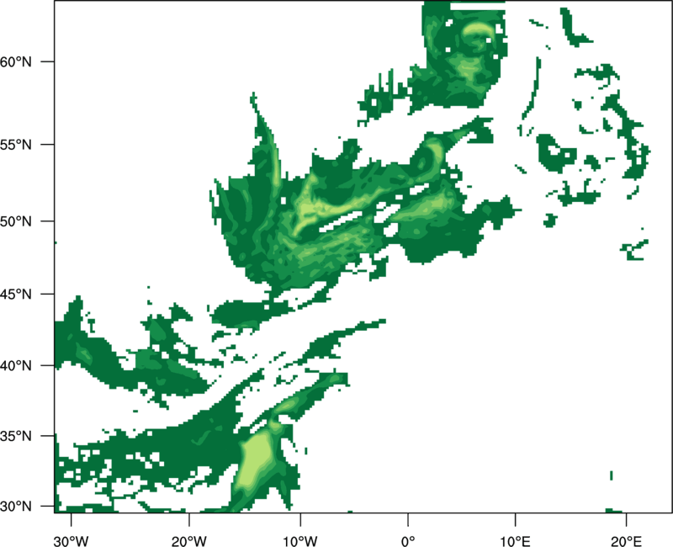The height and width of the screenshot is (547, 673).
Task: Click the 10°W longitude label
Action: coord(300,541)
